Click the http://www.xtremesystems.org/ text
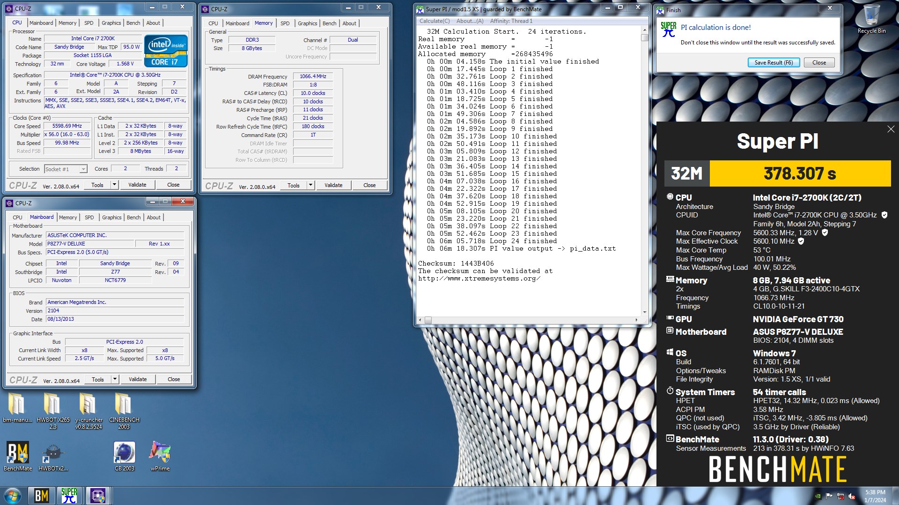 [x=479, y=278]
